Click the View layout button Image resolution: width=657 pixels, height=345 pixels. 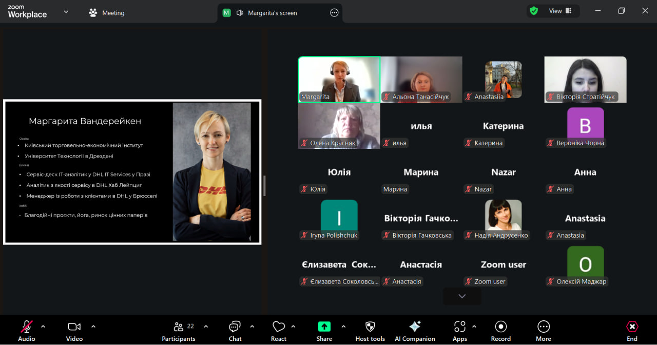(559, 11)
